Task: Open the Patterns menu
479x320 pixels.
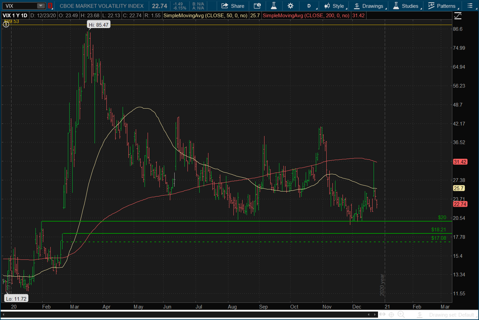Action: click(443, 6)
